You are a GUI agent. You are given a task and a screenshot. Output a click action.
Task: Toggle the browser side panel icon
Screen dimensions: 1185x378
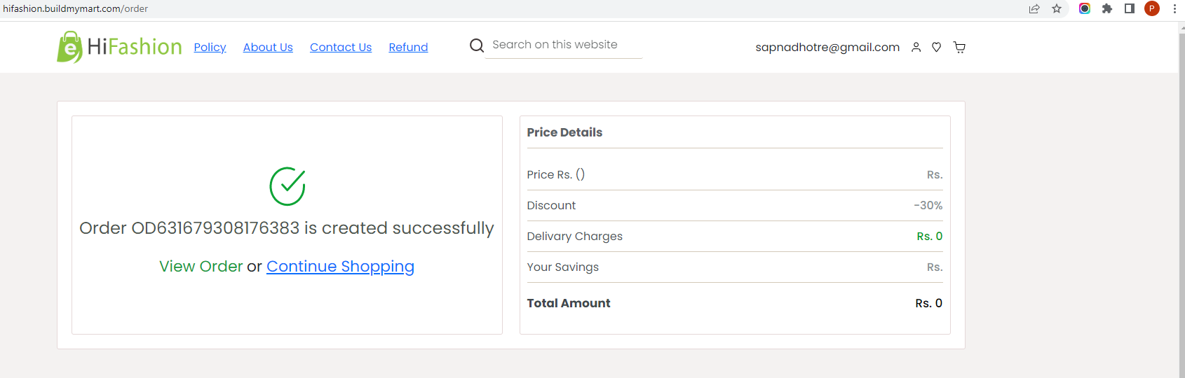click(1130, 9)
